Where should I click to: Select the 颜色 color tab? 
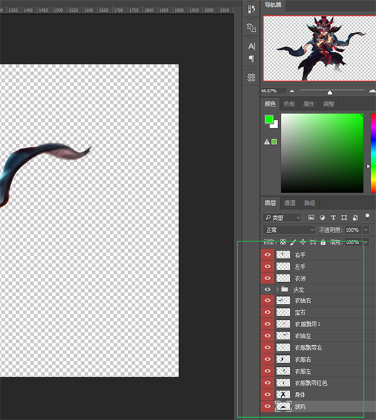[x=270, y=104]
